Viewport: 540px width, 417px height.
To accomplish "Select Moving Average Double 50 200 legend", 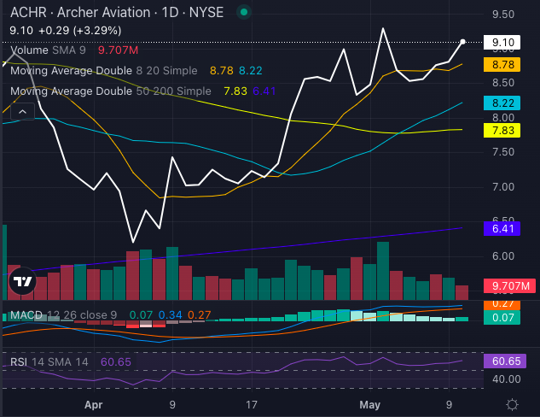I will tap(143, 91).
